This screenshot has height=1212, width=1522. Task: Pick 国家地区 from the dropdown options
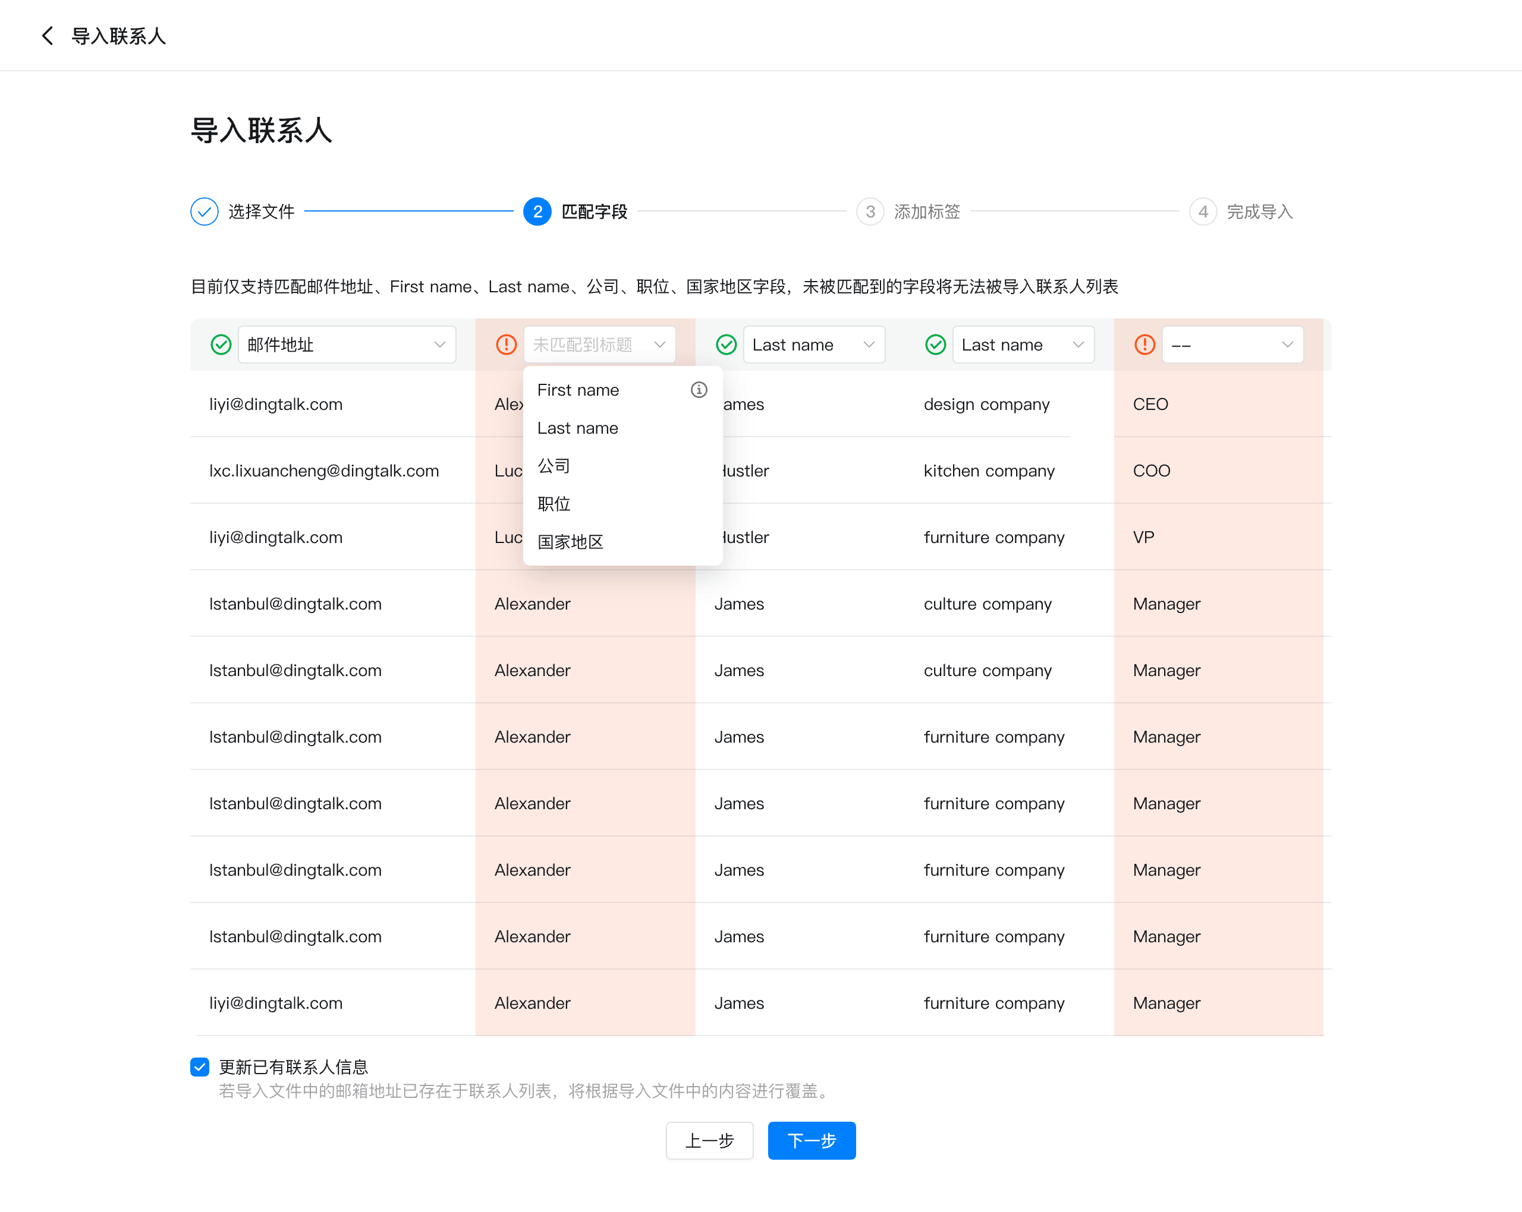(x=570, y=542)
